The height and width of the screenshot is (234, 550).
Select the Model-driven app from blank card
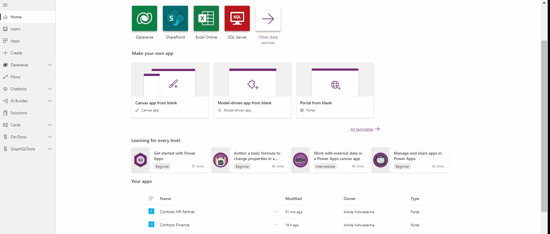(252, 90)
